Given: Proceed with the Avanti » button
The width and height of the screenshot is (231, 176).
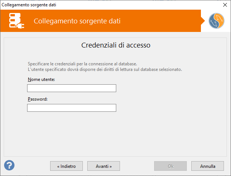Looking at the screenshot, I should pyautogui.click(x=104, y=166).
